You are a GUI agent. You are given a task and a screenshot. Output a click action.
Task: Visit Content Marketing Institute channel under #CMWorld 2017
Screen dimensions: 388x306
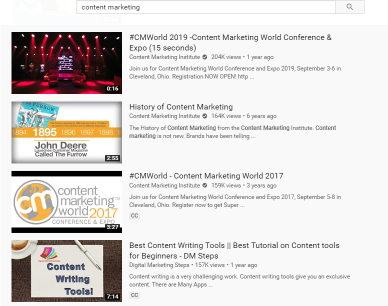point(164,185)
